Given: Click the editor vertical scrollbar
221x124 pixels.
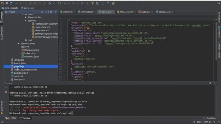Looking at the screenshot, I should pyautogui.click(x=216, y=41).
